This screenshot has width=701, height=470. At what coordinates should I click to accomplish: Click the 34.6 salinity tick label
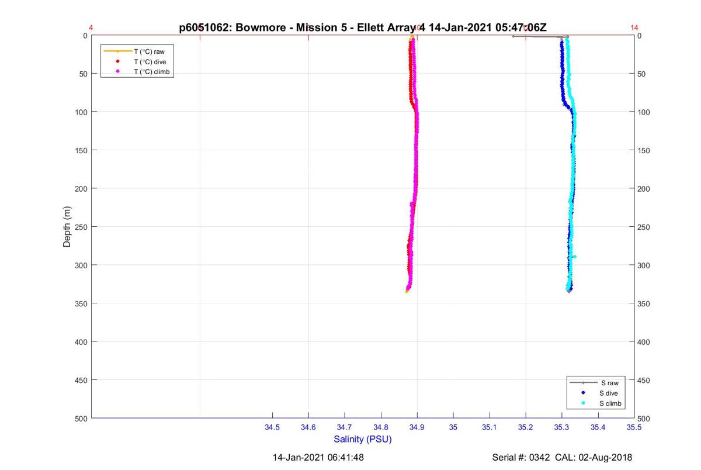(x=308, y=428)
